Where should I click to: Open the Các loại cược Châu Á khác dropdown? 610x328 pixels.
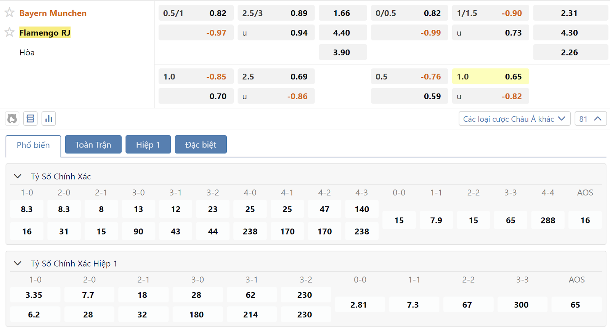(x=514, y=119)
